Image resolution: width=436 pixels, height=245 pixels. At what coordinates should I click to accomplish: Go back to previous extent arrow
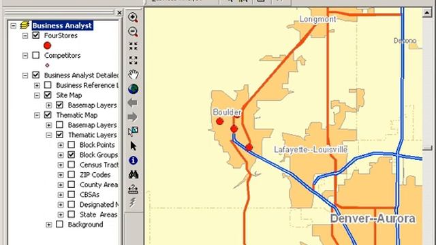click(x=133, y=103)
